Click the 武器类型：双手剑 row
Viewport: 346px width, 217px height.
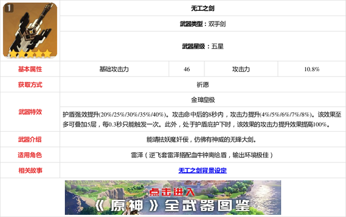tap(203, 24)
